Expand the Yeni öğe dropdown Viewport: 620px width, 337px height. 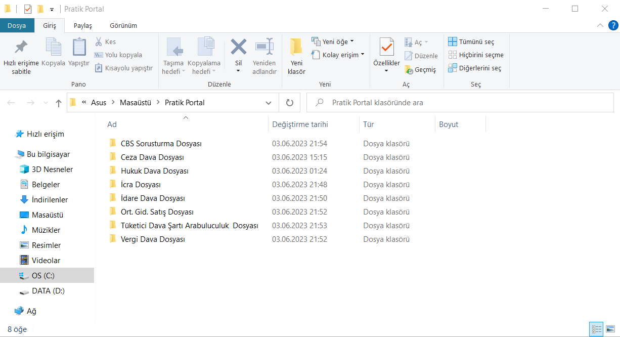[x=334, y=41]
